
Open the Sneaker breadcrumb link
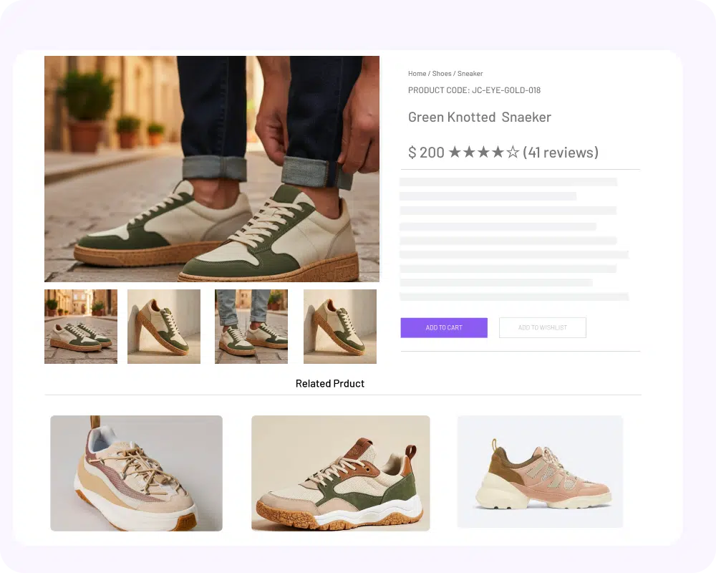coord(470,74)
